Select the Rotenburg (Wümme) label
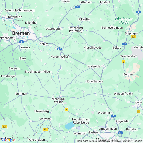The image size is (143, 143). 76,29
